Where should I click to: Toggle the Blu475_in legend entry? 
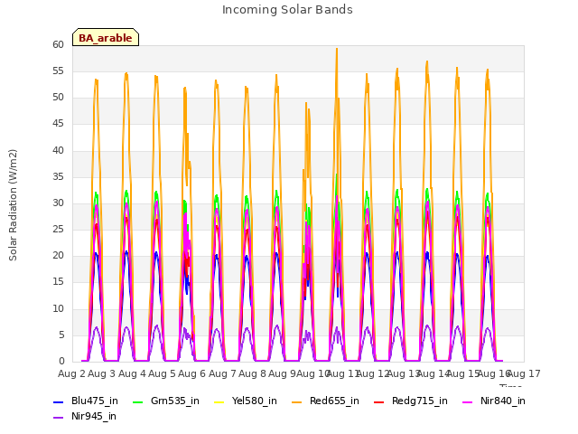[x=86, y=401]
